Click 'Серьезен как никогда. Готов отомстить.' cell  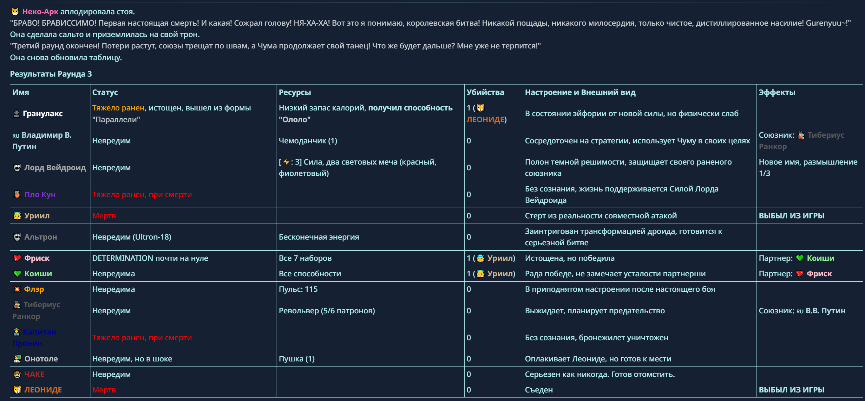[600, 374]
